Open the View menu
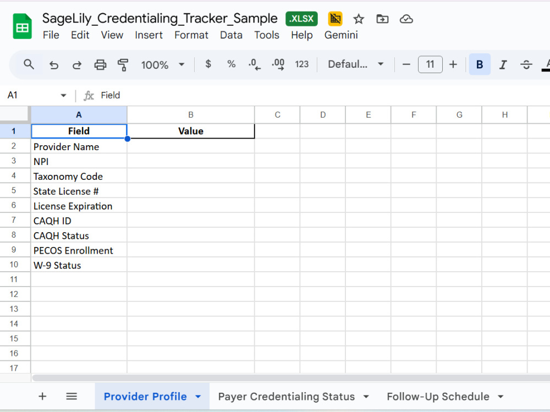550x412 pixels. 112,35
